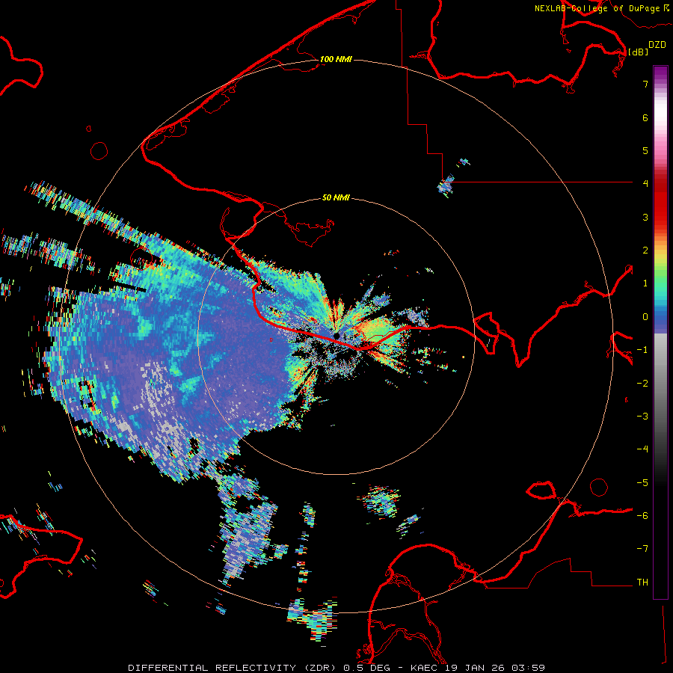Click the 4 value on the color scale
This screenshot has width=673, height=673.
pos(645,184)
